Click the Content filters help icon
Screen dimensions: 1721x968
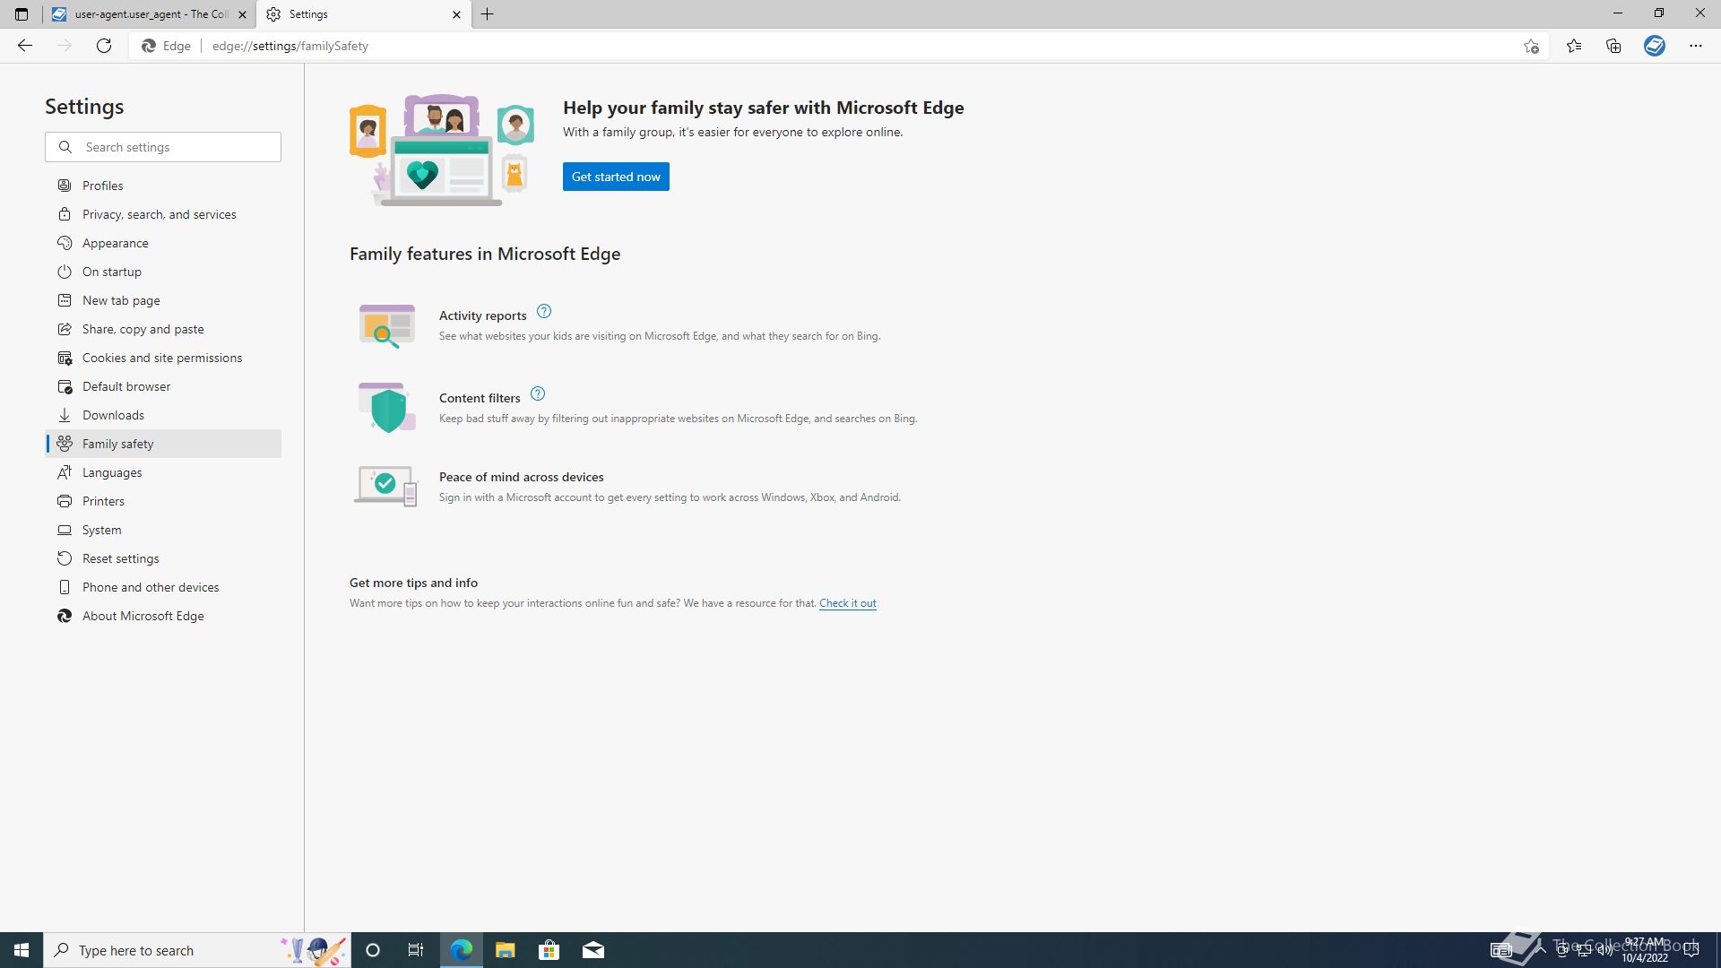click(538, 394)
